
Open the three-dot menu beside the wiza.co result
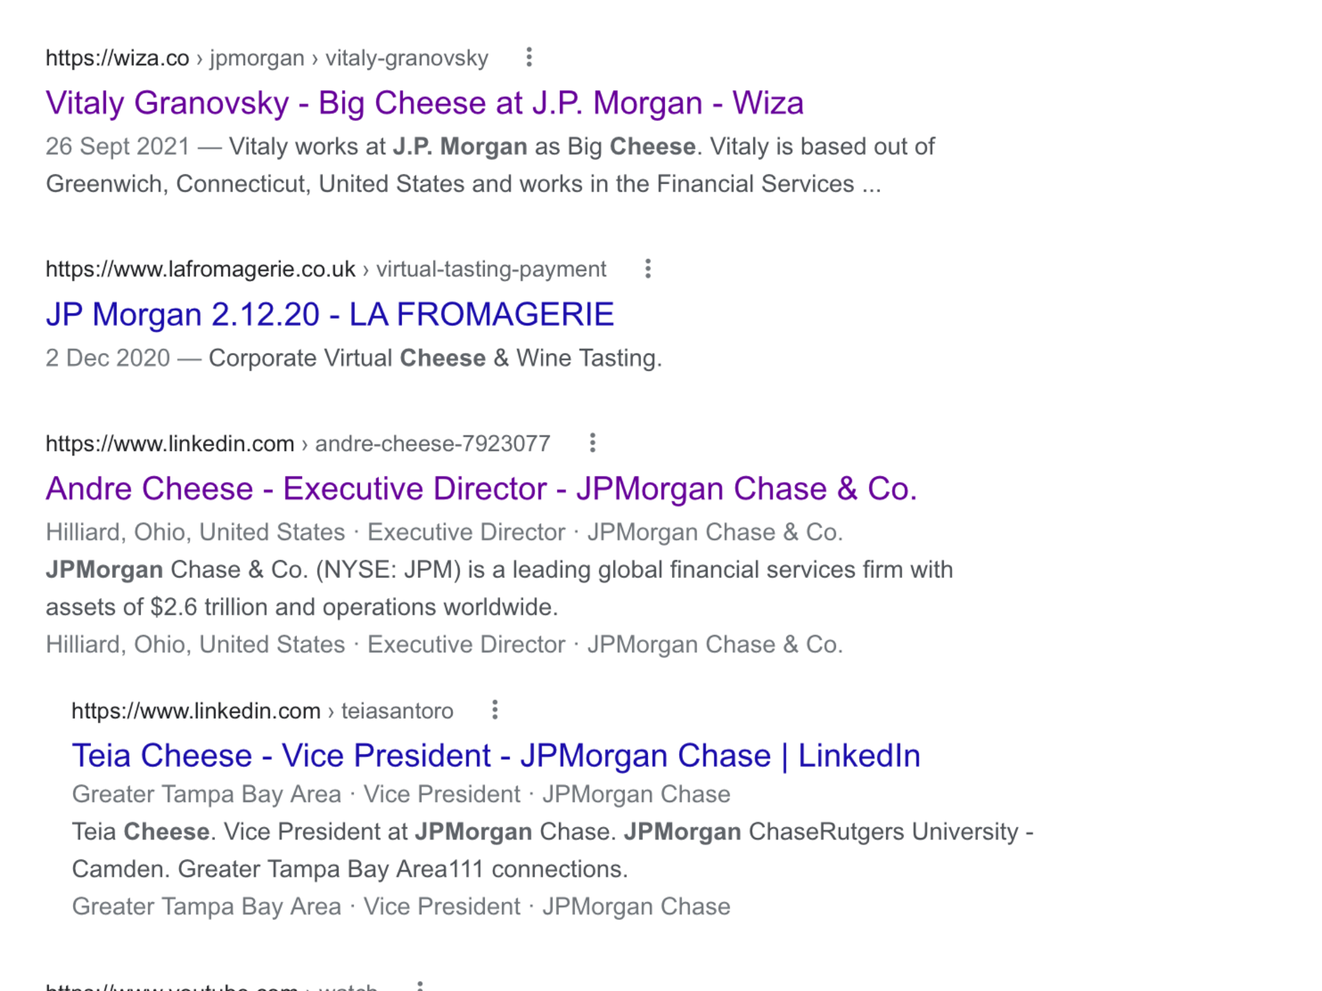tap(529, 57)
